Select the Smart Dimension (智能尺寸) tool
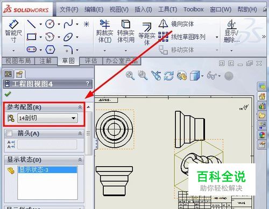269x209 pixels. click(x=13, y=31)
